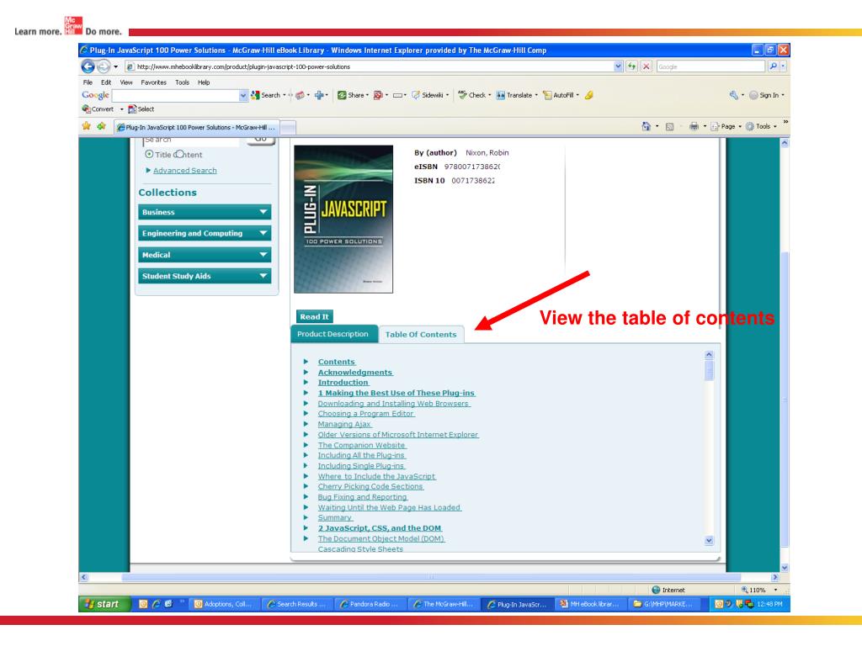
Task: Open the zoom level 110% dropdown
Action: (775, 590)
